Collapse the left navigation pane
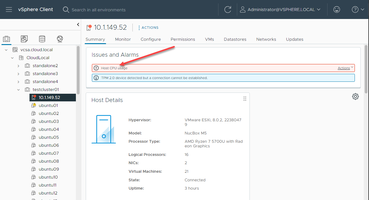 [x=78, y=25]
